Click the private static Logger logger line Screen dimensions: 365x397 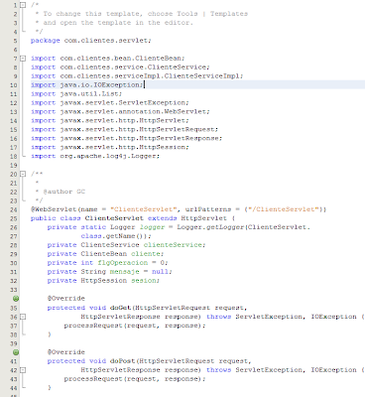[x=179, y=227]
